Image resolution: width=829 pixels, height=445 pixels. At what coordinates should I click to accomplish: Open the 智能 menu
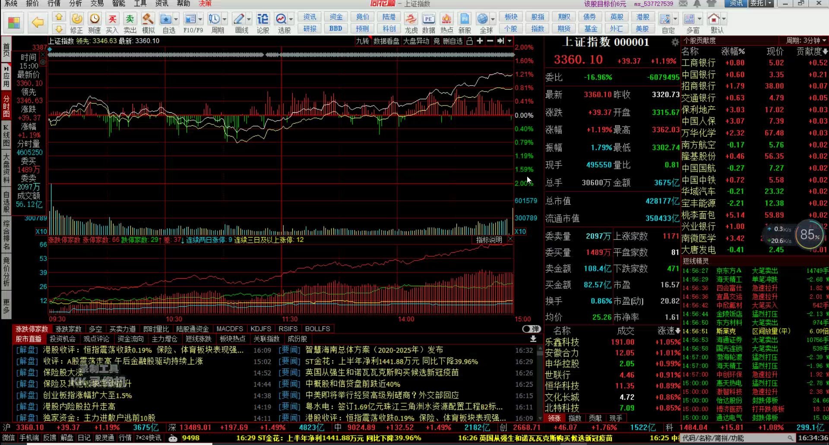tap(119, 3)
